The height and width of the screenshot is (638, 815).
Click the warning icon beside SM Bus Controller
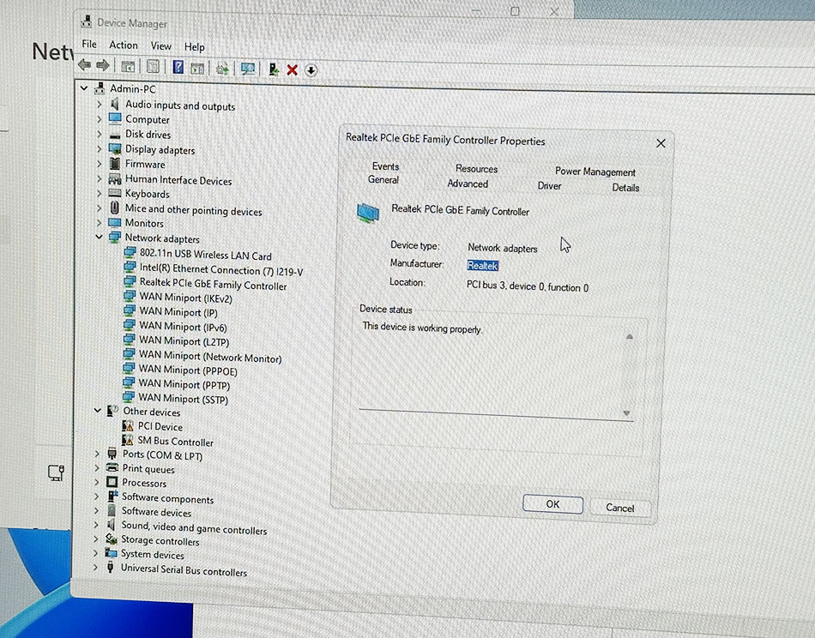pos(127,440)
